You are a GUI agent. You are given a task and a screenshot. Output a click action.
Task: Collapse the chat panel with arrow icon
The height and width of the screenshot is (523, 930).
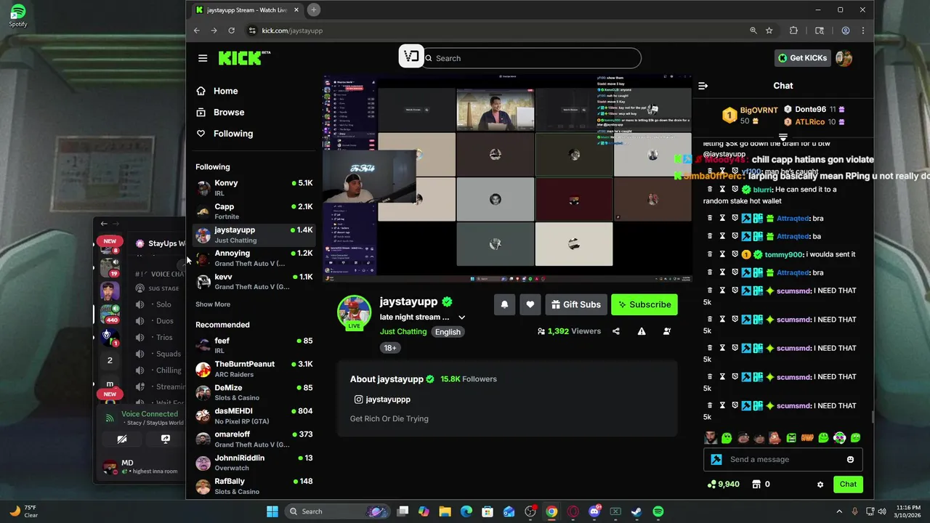[x=703, y=86]
